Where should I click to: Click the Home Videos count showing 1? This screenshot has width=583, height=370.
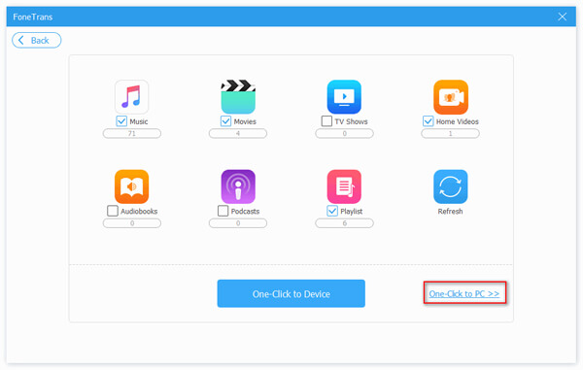coord(450,133)
